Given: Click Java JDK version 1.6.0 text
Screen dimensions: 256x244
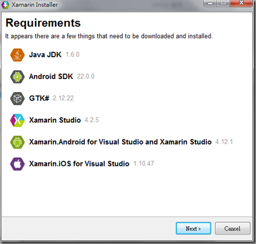Looking at the screenshot, I should click(x=73, y=54).
